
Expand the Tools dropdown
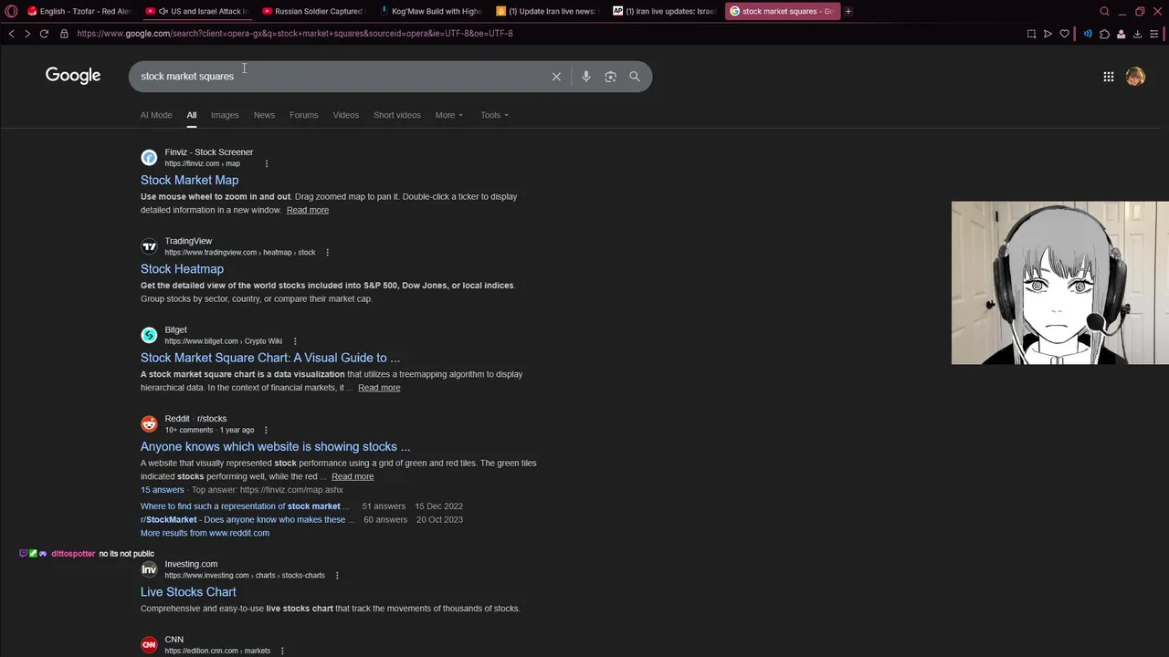coord(494,115)
